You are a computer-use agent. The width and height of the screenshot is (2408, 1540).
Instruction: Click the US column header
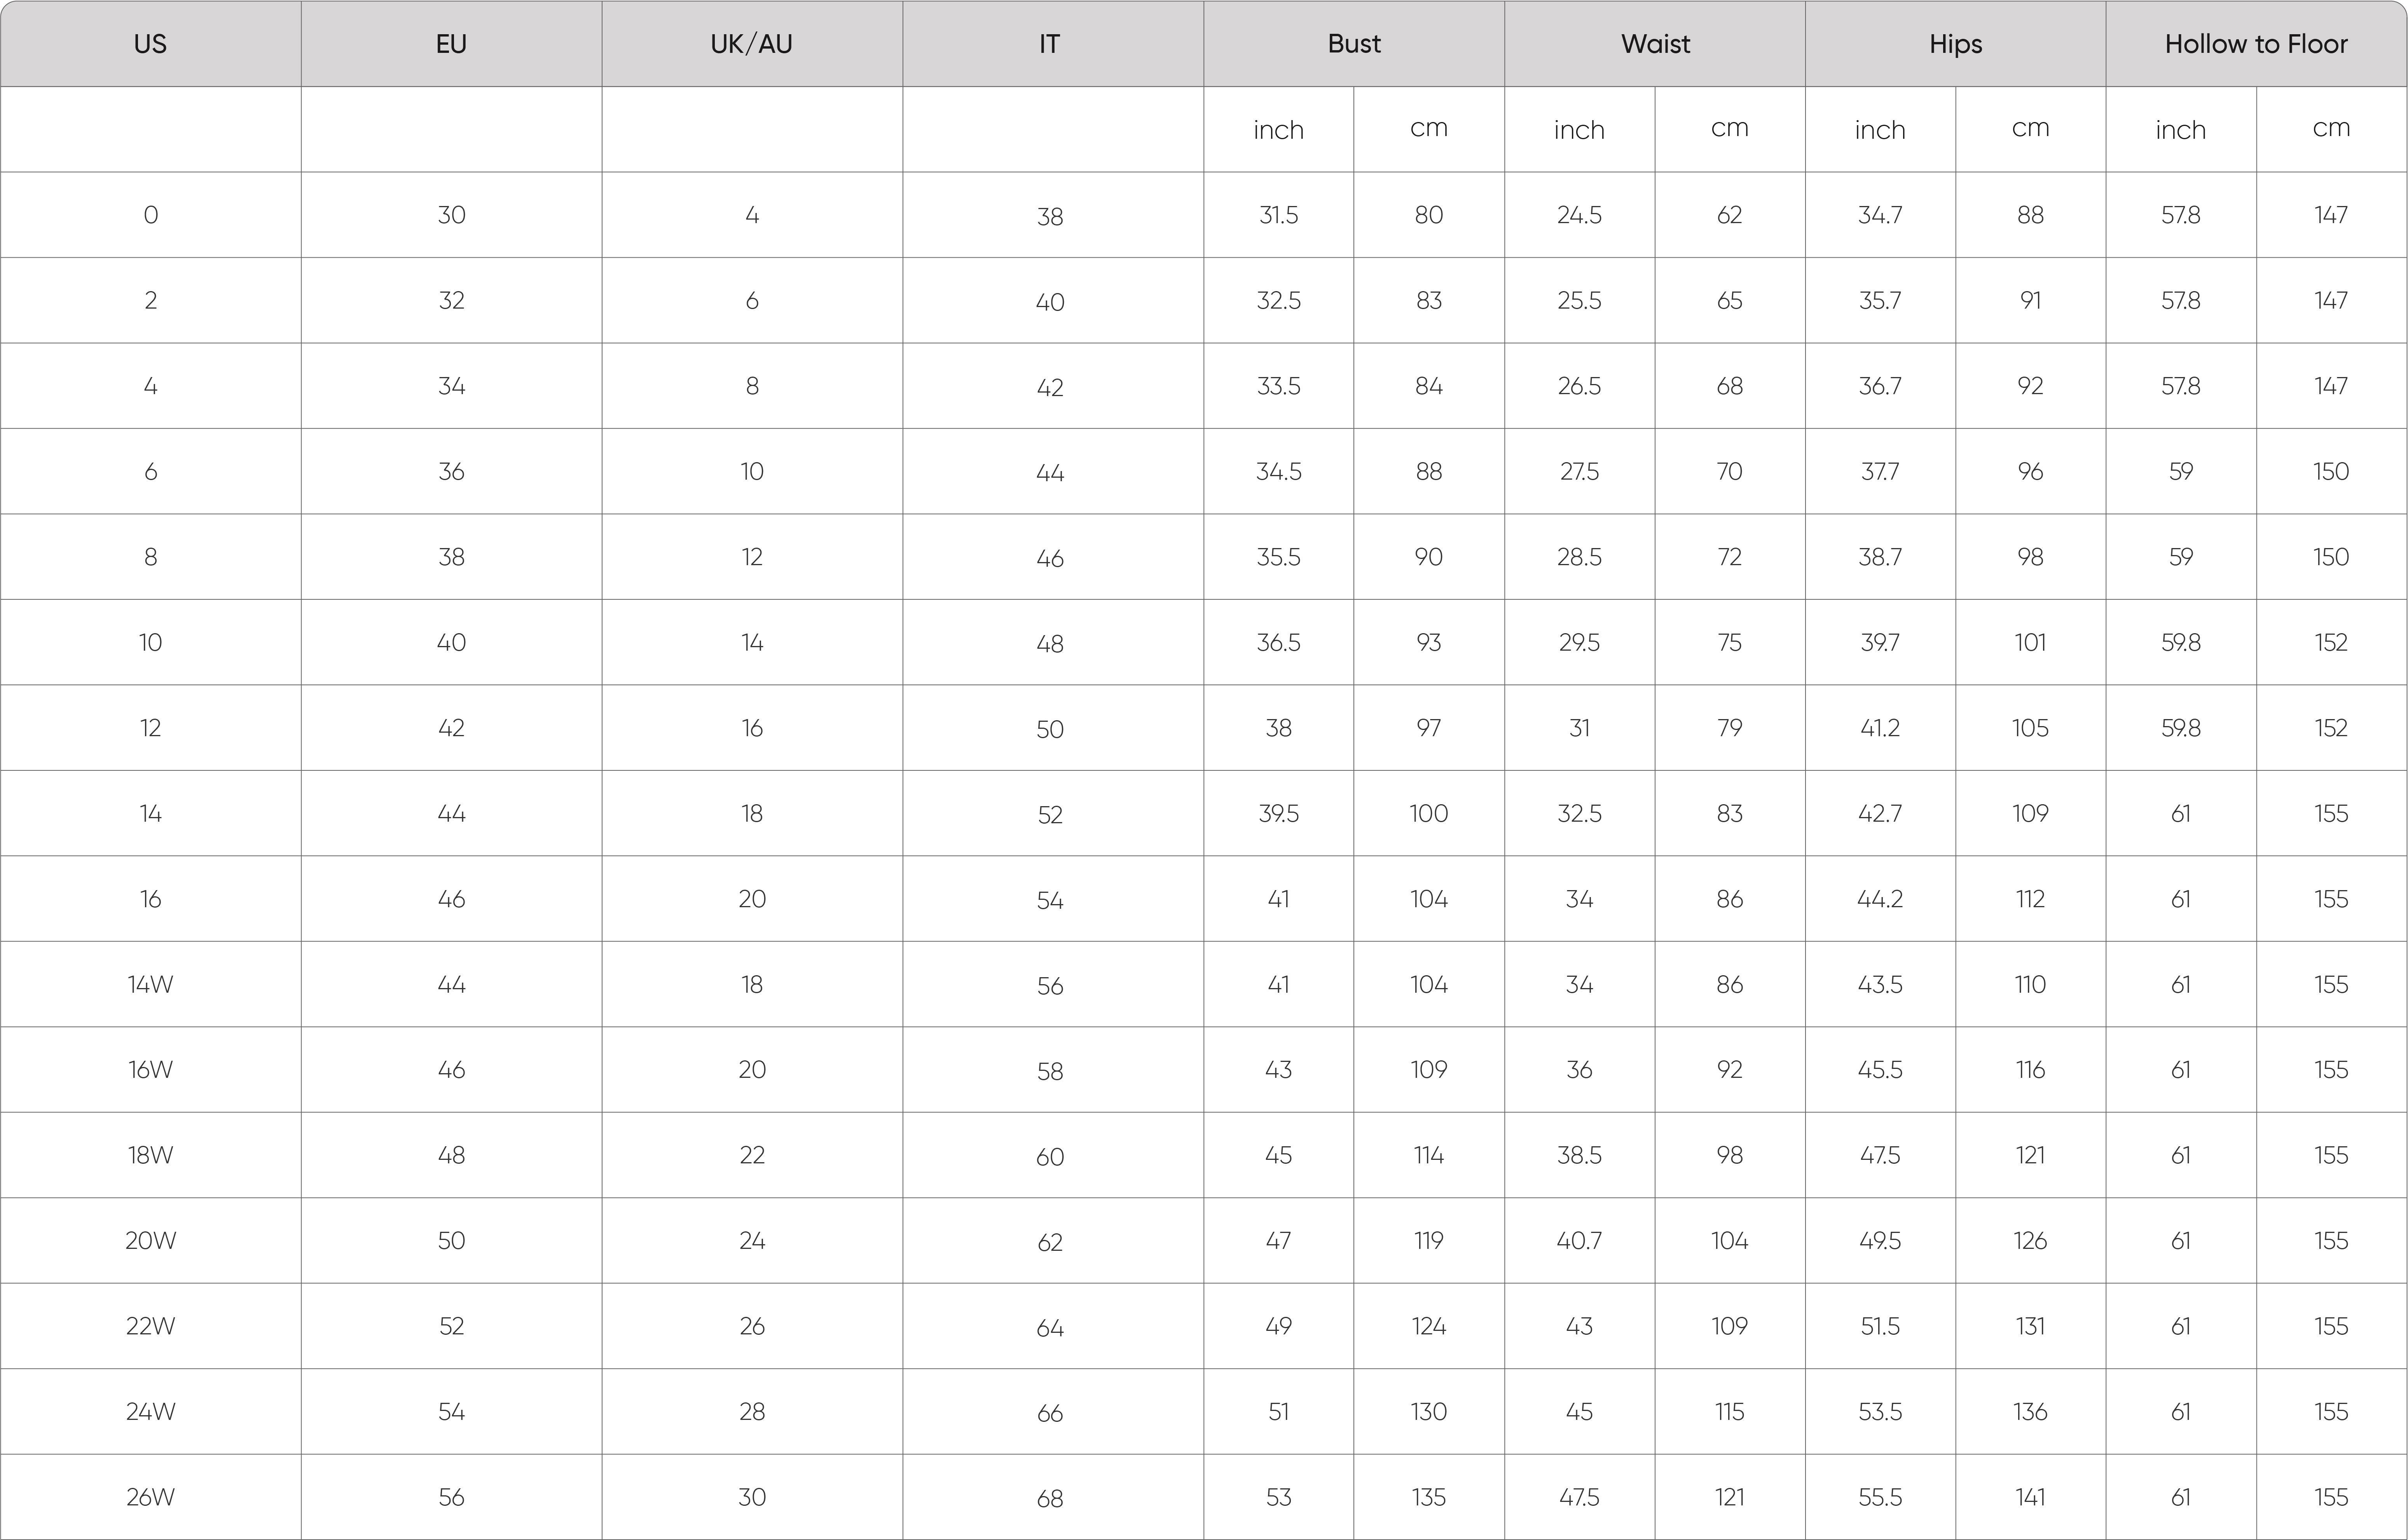tap(150, 44)
